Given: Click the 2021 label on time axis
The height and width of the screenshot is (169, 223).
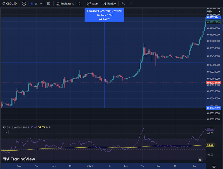Looking at the screenshot, I should pyautogui.click(x=90, y=166).
